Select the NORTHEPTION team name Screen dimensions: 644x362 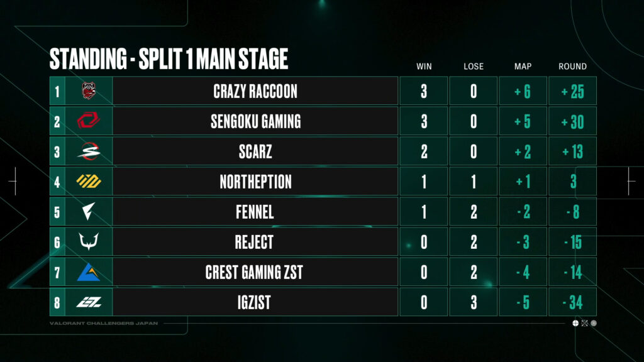coord(255,182)
